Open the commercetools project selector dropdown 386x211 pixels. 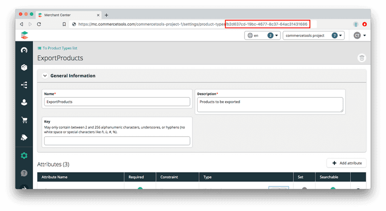click(x=314, y=36)
